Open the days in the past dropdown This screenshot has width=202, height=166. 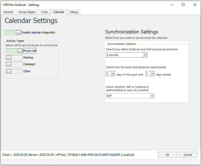[x=110, y=74]
